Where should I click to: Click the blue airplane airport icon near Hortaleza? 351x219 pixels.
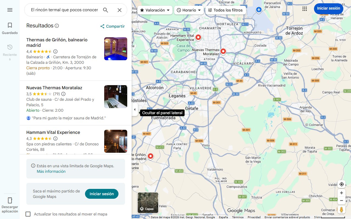258,9
